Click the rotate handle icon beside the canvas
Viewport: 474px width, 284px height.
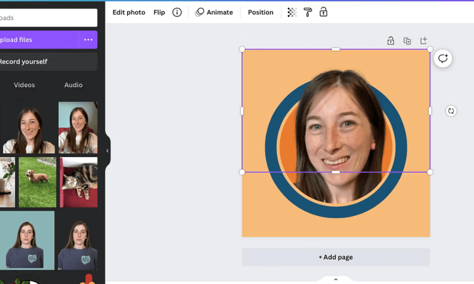pyautogui.click(x=451, y=111)
